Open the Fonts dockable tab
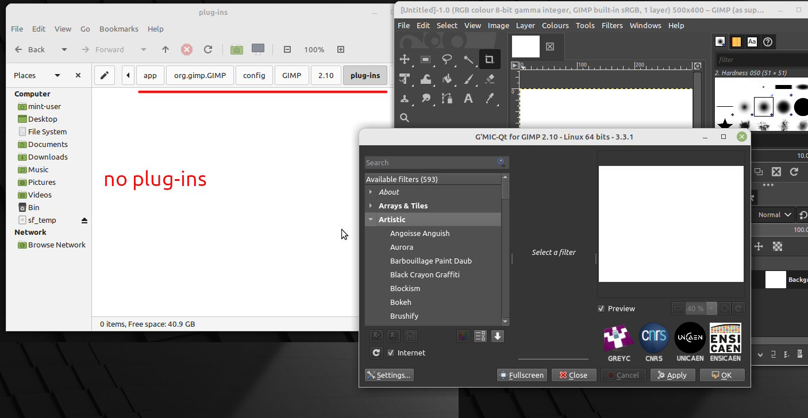 click(x=752, y=41)
